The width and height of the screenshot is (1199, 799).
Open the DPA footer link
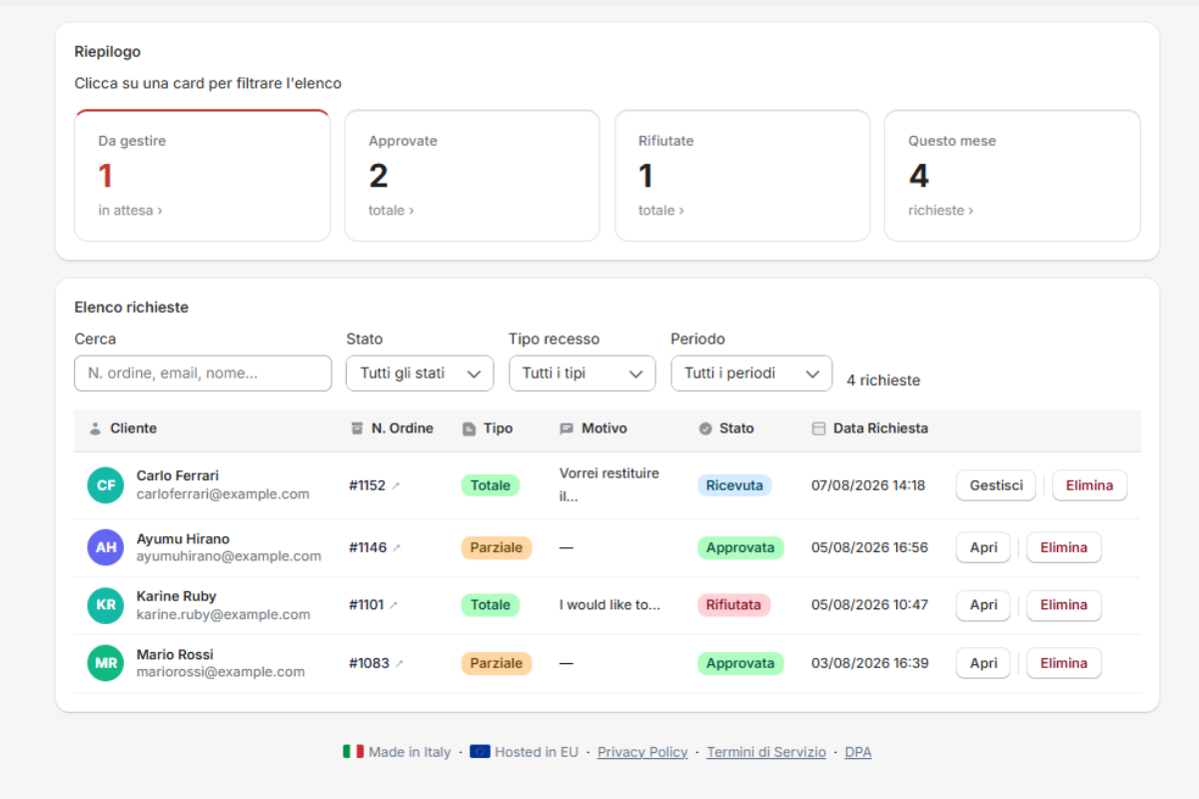click(858, 752)
